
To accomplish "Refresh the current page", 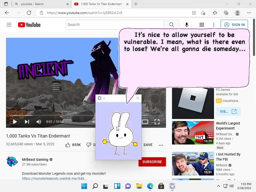I will [x=29, y=13].
